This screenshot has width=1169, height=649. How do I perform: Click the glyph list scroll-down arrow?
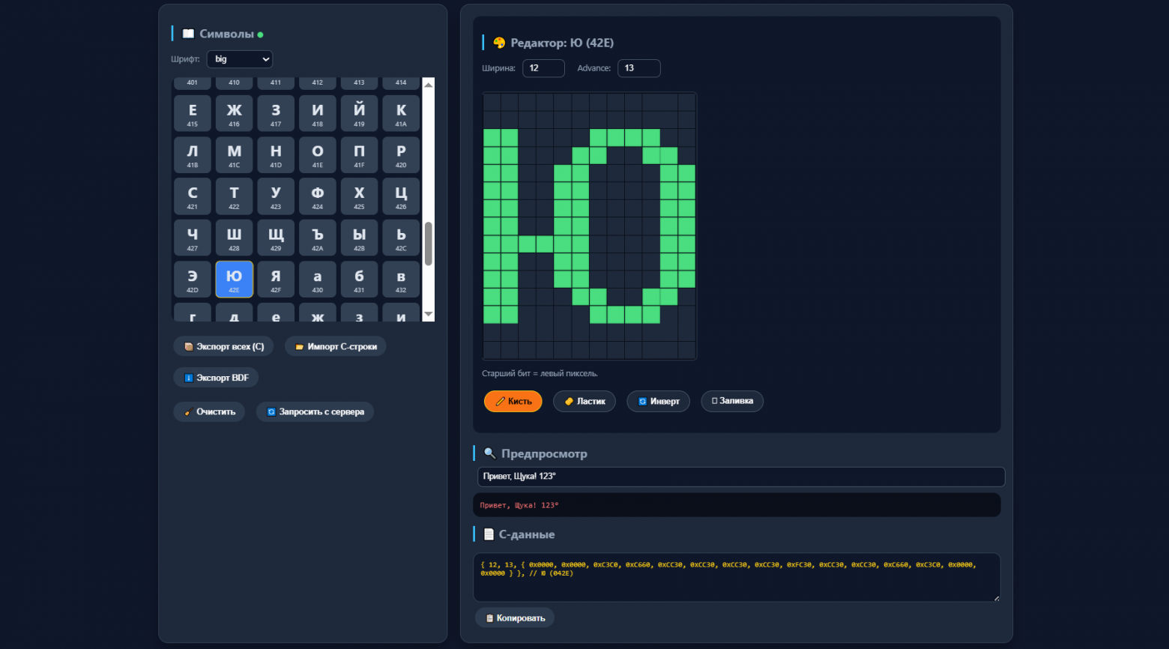pyautogui.click(x=429, y=314)
